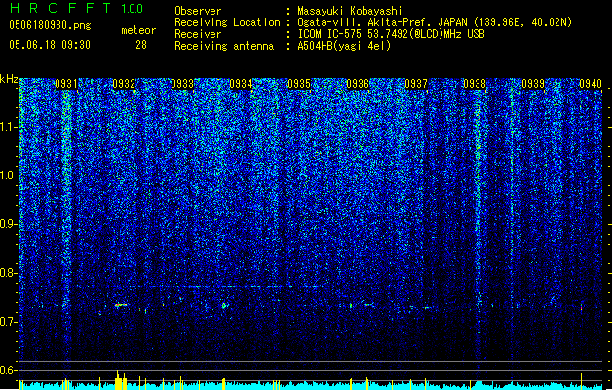Click the 0938 time marker
The height and width of the screenshot is (390, 613).
(x=475, y=84)
